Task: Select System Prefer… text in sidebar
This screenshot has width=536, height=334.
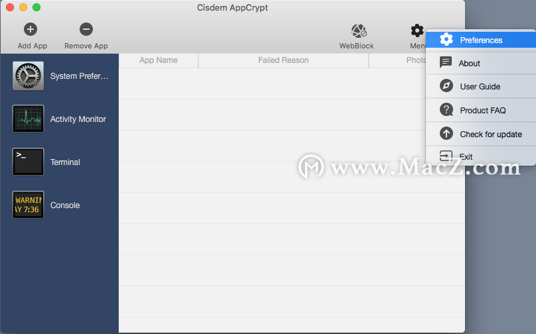Action: (79, 76)
